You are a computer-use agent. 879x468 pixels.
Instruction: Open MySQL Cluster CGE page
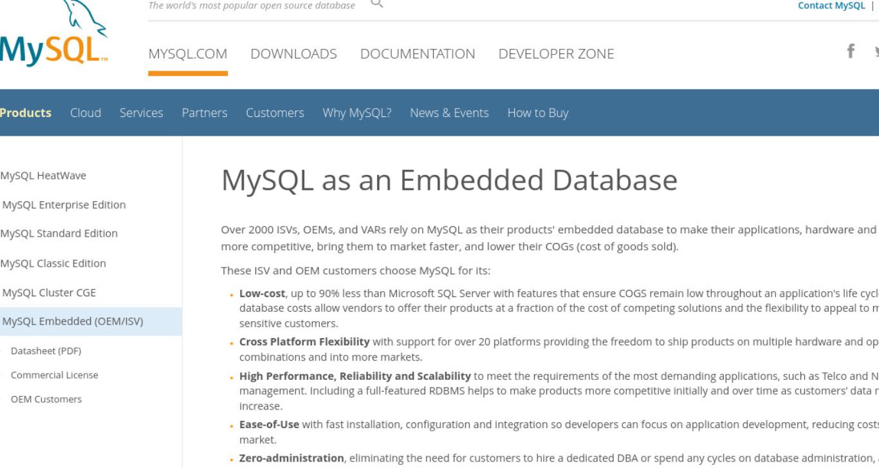[x=49, y=292]
